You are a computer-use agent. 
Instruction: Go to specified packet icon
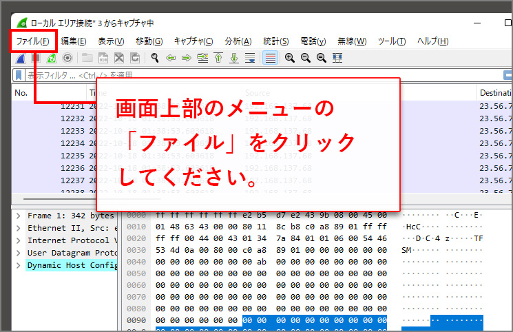click(x=202, y=59)
